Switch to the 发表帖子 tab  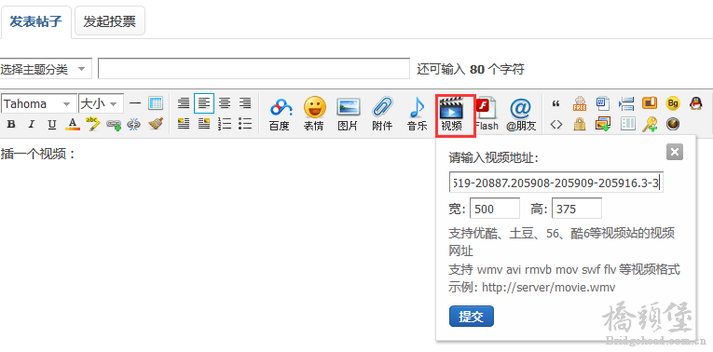pyautogui.click(x=36, y=21)
